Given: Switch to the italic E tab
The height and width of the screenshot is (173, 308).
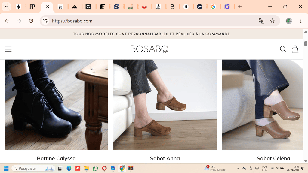Looking at the screenshot, I should [x=102, y=7].
